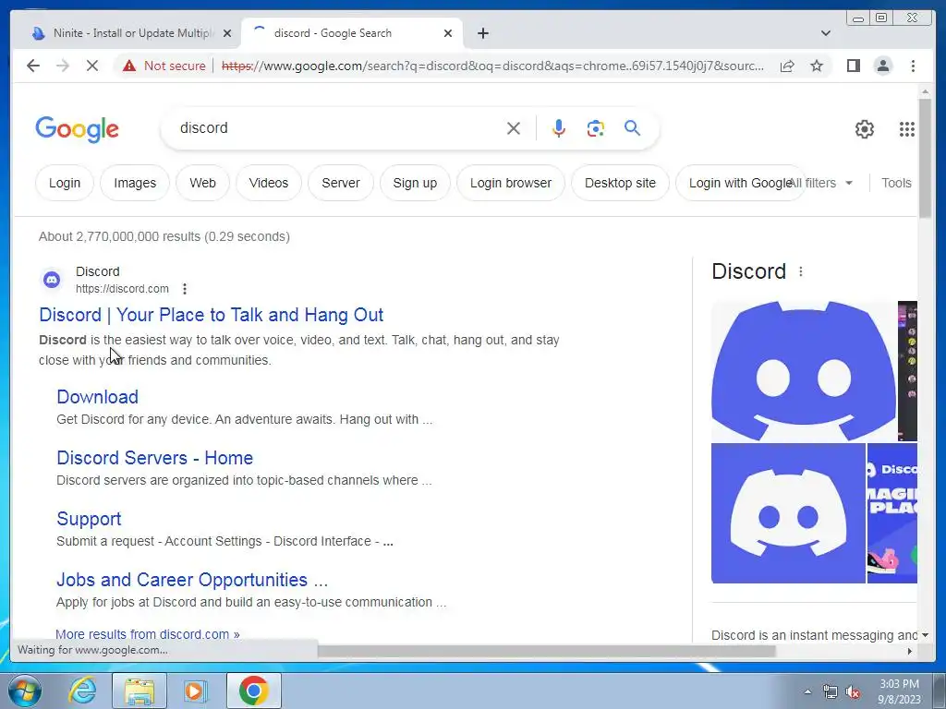Image resolution: width=946 pixels, height=709 pixels.
Task: Open the Discord Magic Place thumbnail
Action: click(892, 513)
